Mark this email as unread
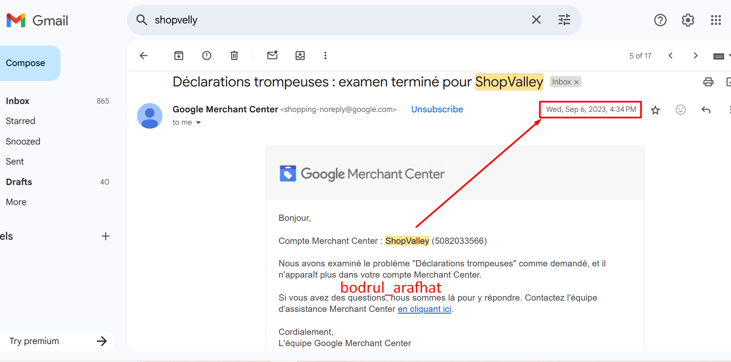The width and height of the screenshot is (731, 362). [x=272, y=55]
